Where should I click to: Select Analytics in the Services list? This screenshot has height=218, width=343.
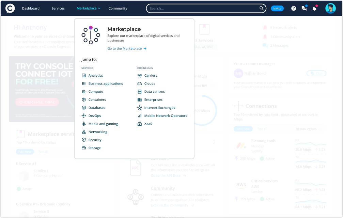click(96, 75)
